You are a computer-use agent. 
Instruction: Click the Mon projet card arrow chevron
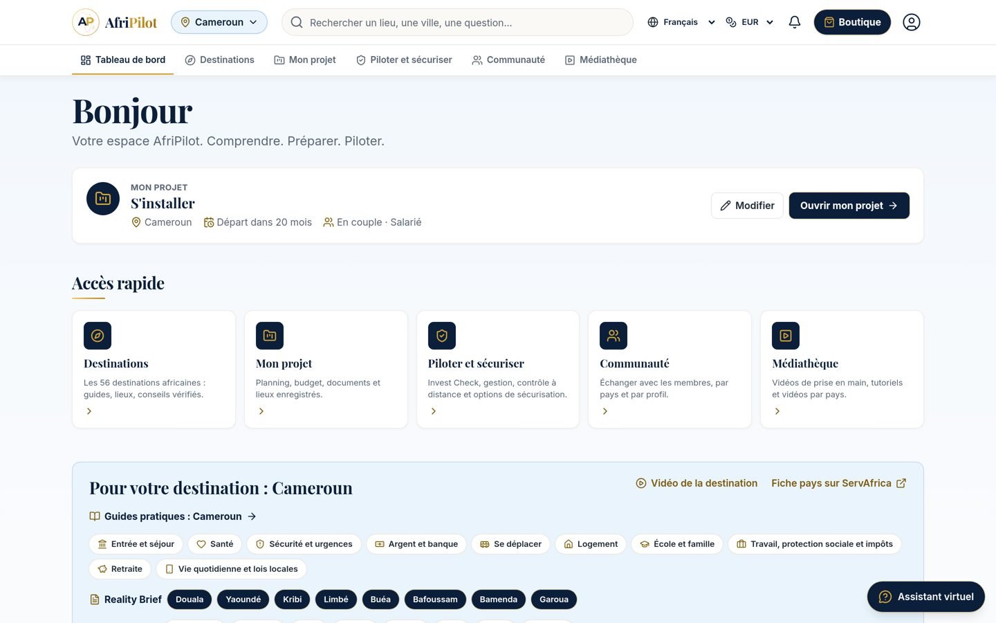click(261, 411)
